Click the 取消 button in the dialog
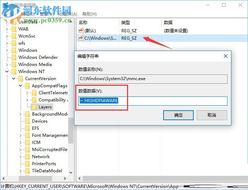 tap(211, 115)
